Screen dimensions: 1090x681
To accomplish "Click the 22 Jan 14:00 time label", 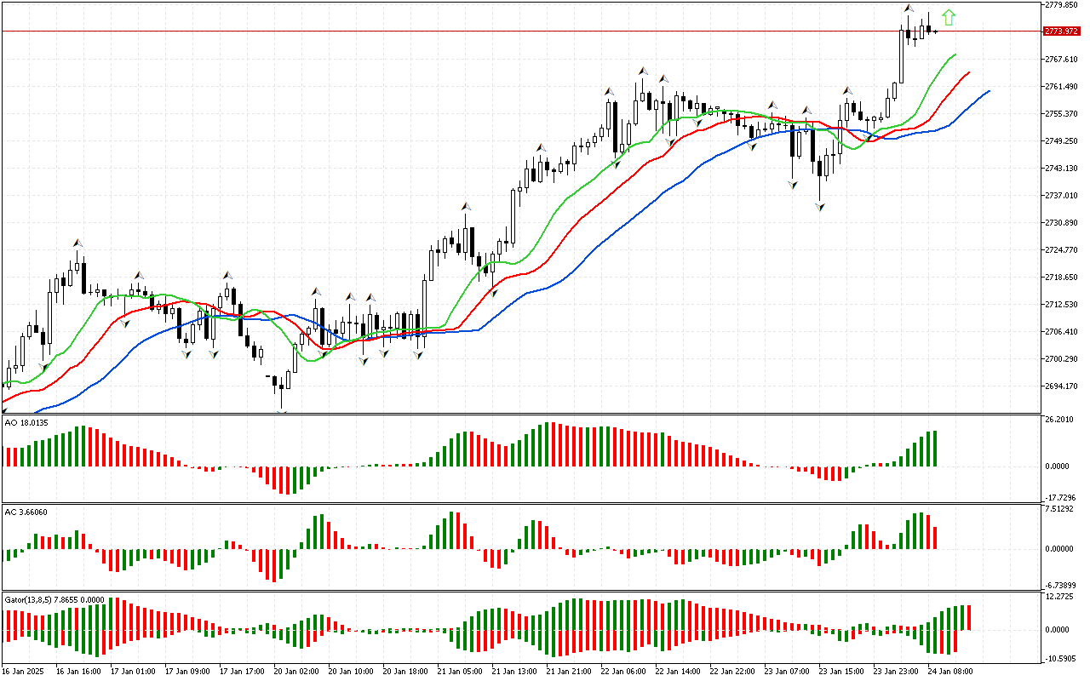I will point(678,672).
